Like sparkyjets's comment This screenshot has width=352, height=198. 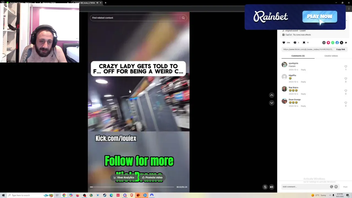tap(346, 67)
